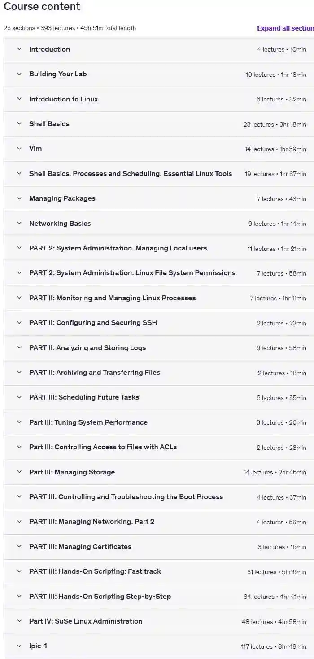The width and height of the screenshot is (314, 659).
Task: Expand Shell Basics chevron arrow
Action: tap(19, 124)
